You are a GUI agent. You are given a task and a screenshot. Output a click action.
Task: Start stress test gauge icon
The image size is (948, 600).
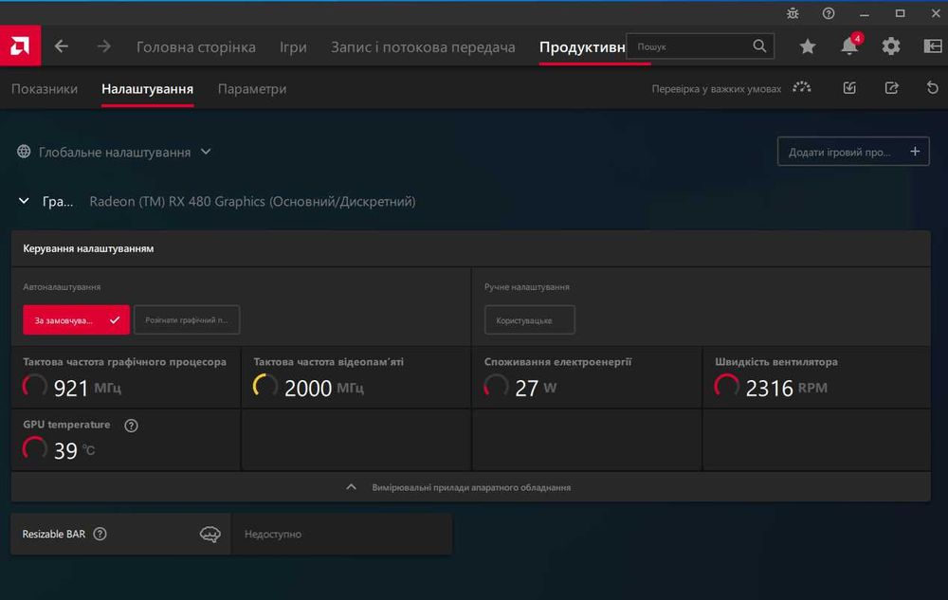pos(802,88)
